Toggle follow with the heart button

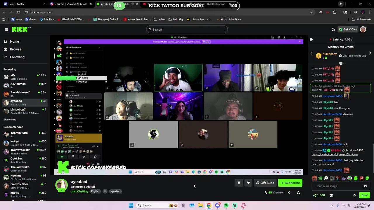(x=248, y=183)
